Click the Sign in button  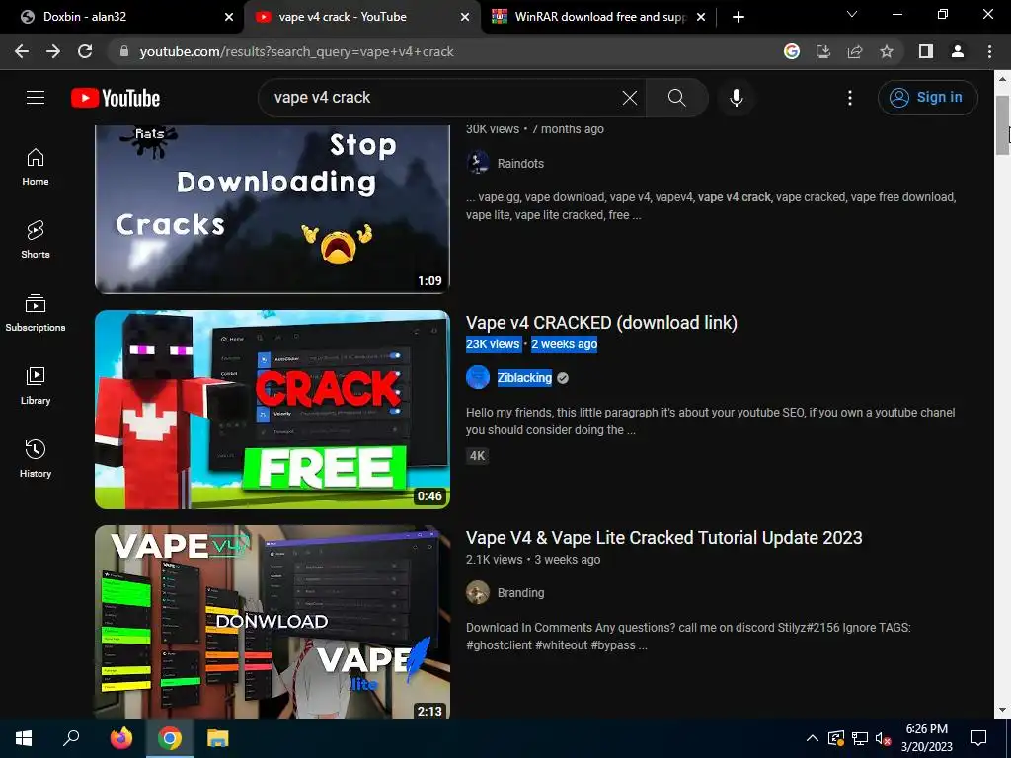[x=927, y=98]
